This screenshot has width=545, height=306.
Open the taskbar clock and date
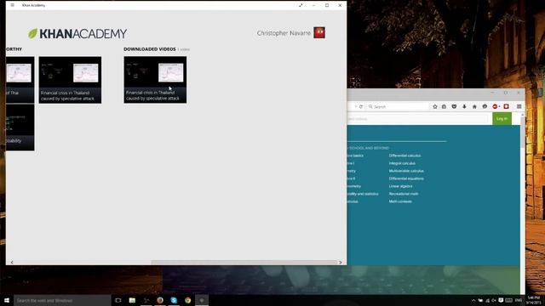click(x=534, y=300)
